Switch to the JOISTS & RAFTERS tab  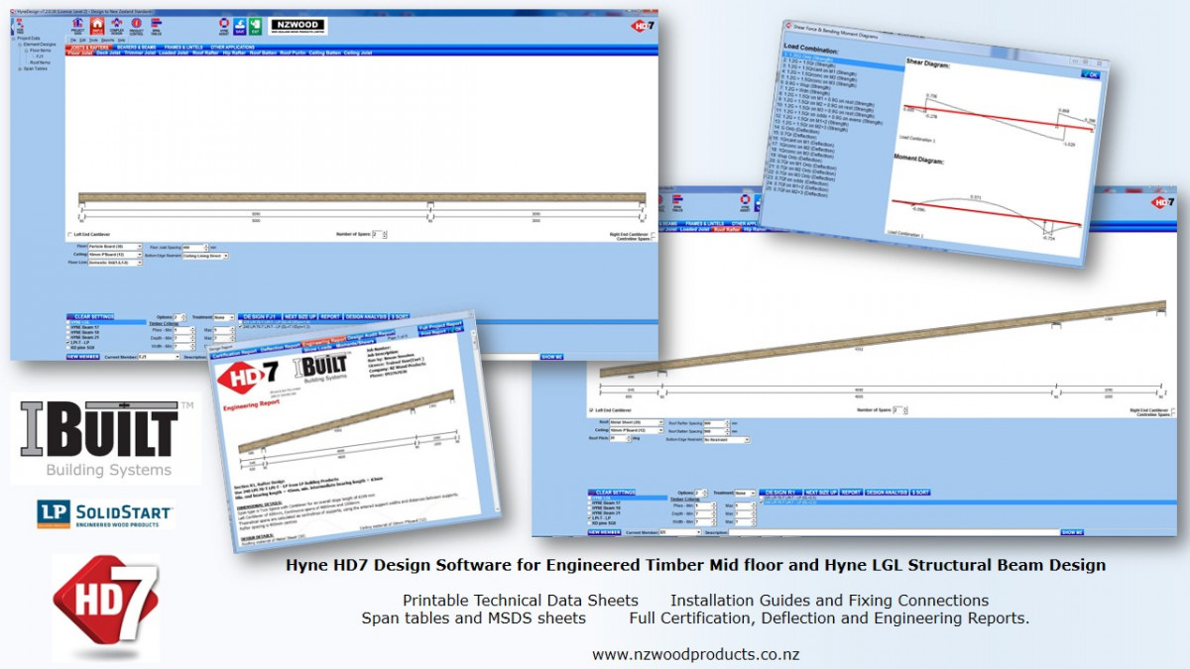[90, 47]
